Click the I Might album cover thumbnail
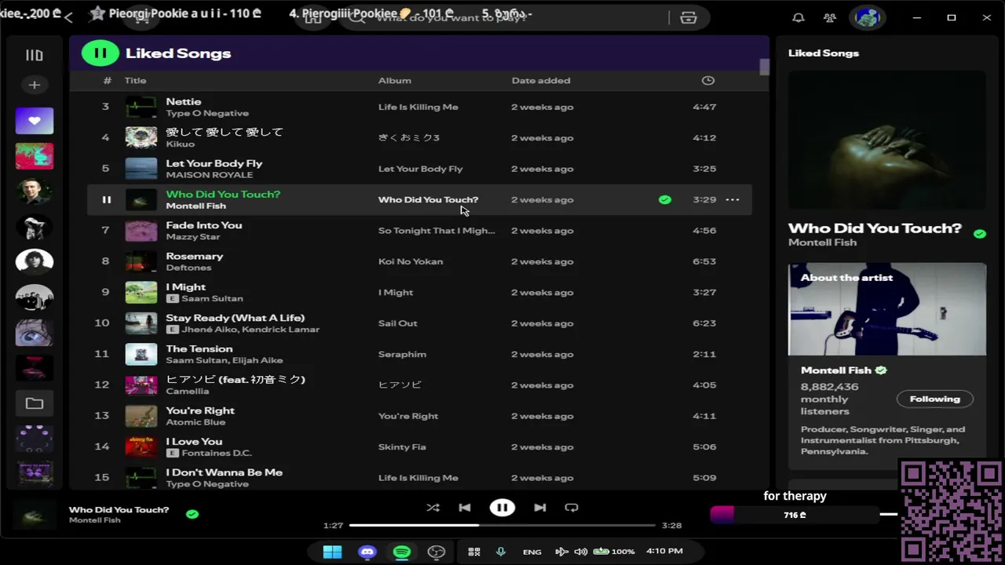Image resolution: width=1005 pixels, height=565 pixels. 141,292
